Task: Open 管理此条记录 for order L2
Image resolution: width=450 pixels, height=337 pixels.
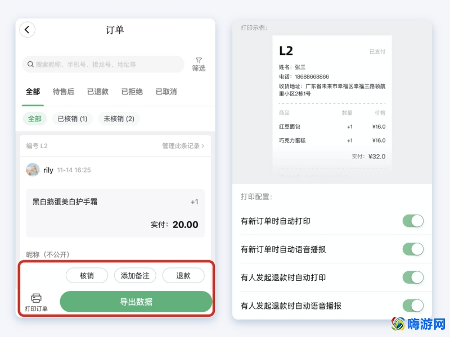Action: tap(183, 146)
